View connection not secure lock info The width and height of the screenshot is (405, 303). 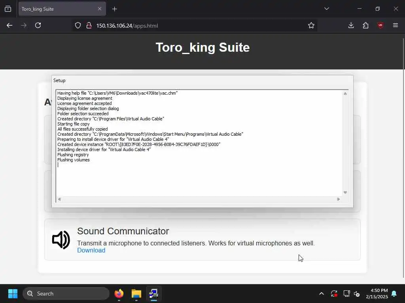[89, 26]
